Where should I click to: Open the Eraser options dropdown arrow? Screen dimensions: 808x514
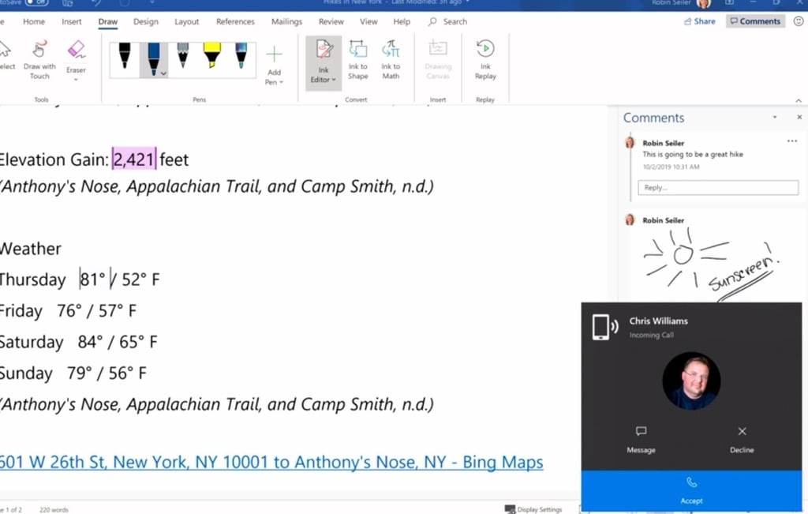tap(76, 80)
